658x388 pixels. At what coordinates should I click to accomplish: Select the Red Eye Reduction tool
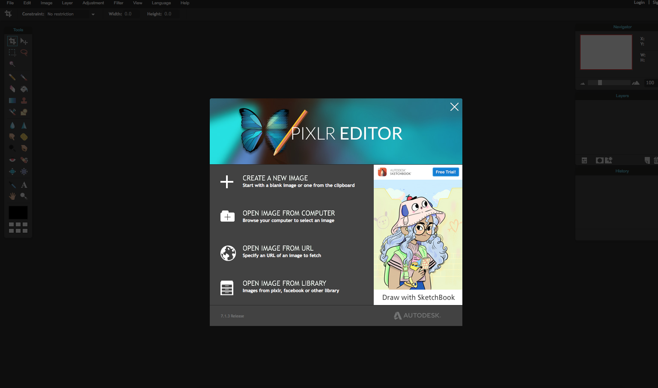[x=12, y=160]
